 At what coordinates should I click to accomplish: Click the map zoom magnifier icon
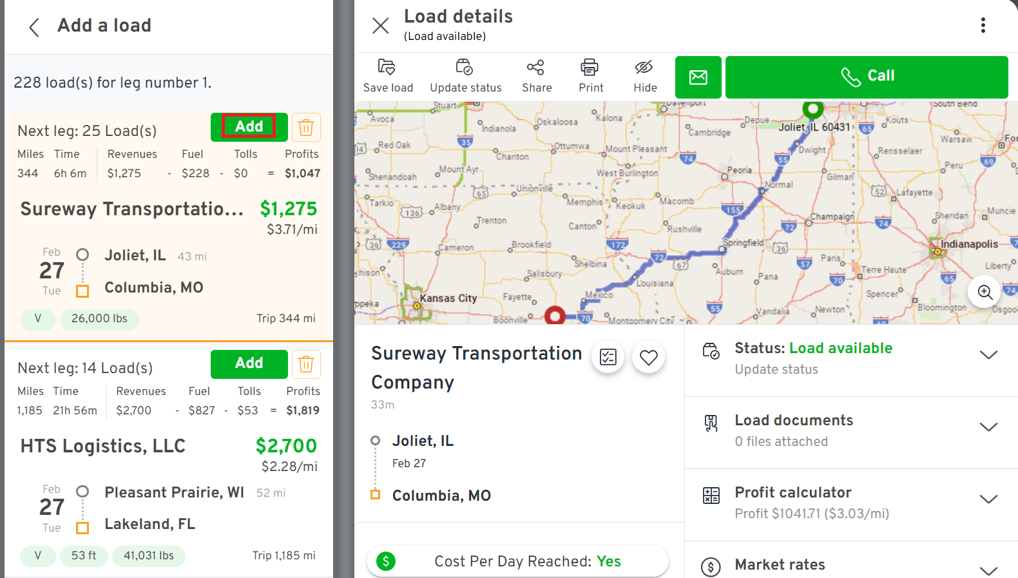(x=984, y=292)
